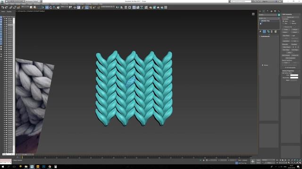Click the Hide Unselected button
This screenshot has width=302, height=169.
coord(291,58)
